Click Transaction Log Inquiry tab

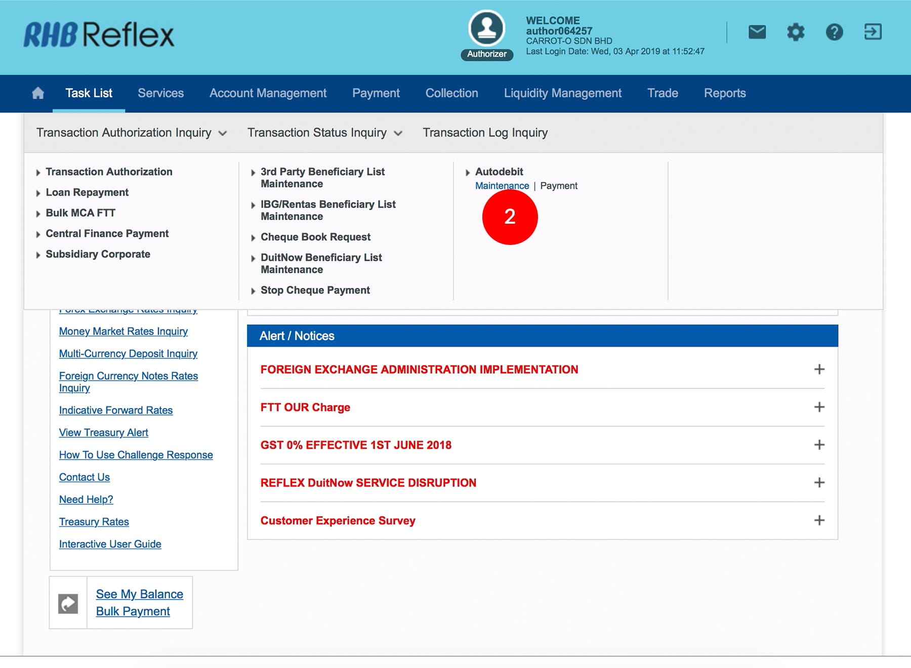coord(485,133)
